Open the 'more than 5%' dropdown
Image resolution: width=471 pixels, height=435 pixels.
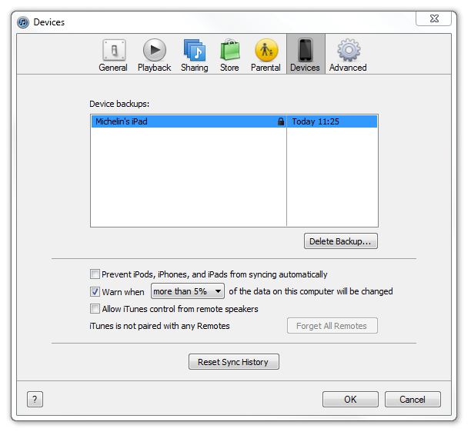(x=188, y=291)
